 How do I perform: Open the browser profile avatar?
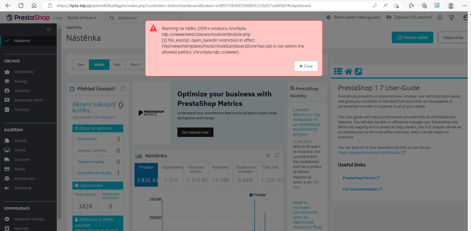[x=451, y=6]
